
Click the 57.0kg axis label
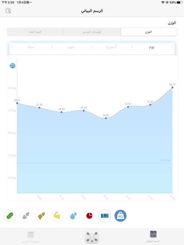[x=12, y=110]
